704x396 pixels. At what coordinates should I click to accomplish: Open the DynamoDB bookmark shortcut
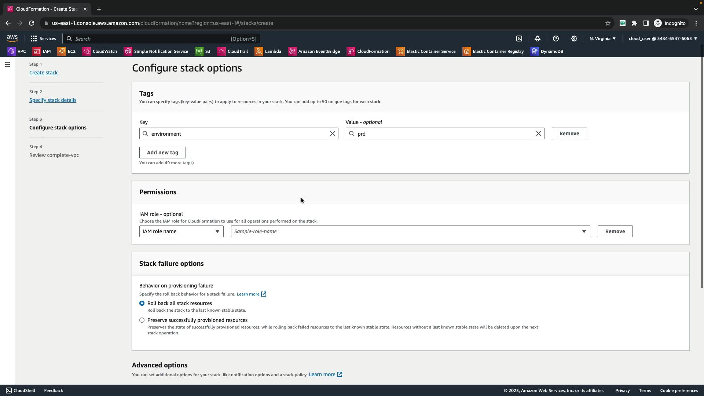pos(547,51)
